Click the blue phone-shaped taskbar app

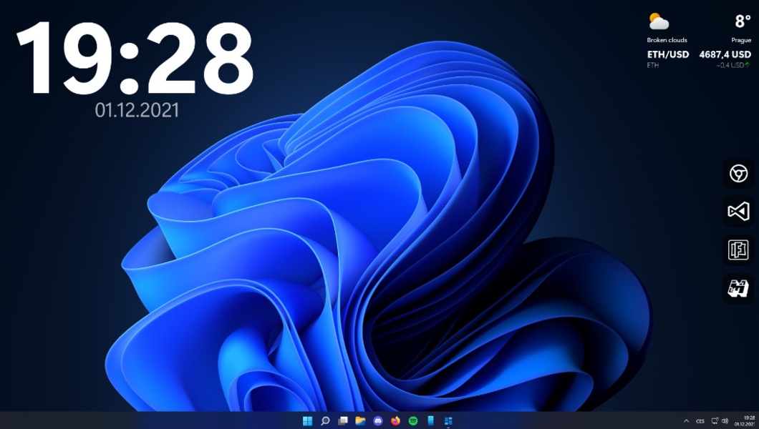(430, 420)
